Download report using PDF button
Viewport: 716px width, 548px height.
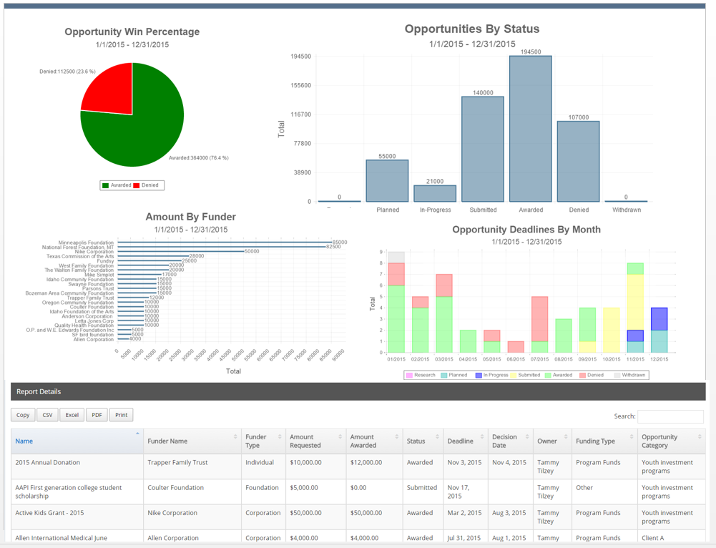tap(97, 415)
